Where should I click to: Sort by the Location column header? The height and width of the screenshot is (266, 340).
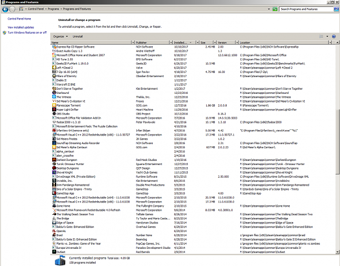point(284,43)
